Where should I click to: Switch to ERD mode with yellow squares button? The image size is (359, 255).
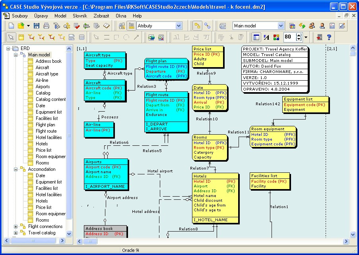197,25
